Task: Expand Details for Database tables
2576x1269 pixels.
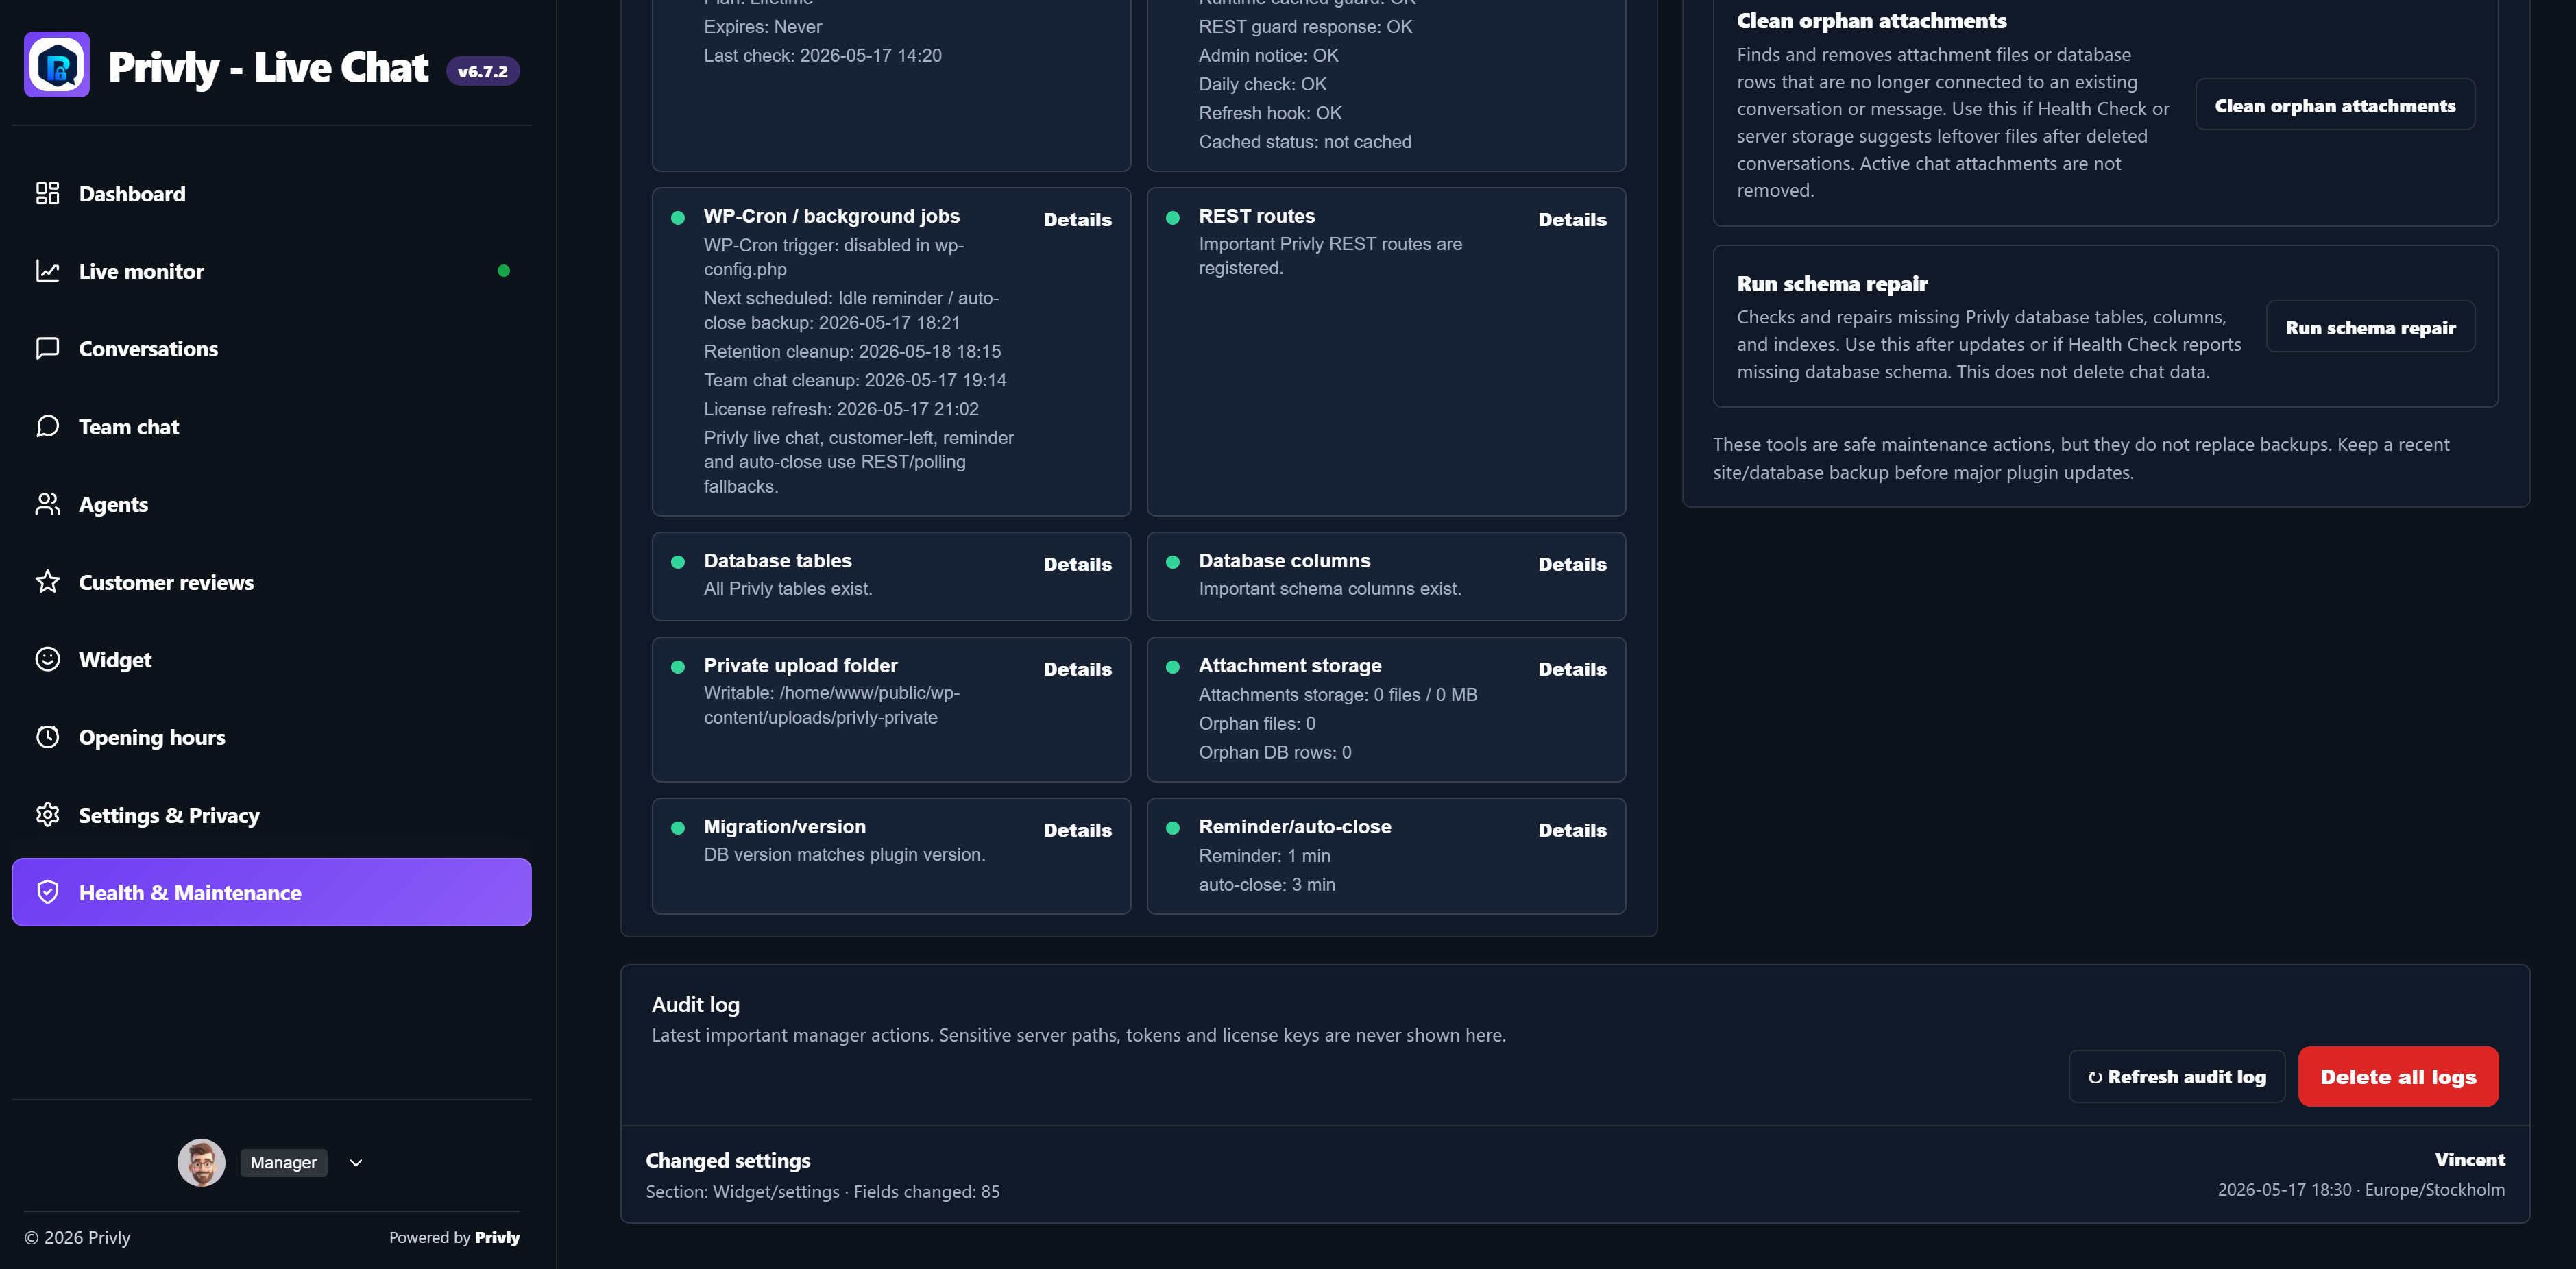Action: 1077,564
